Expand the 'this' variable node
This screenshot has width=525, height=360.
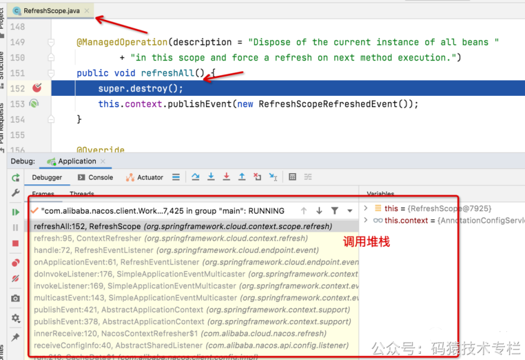click(x=366, y=208)
